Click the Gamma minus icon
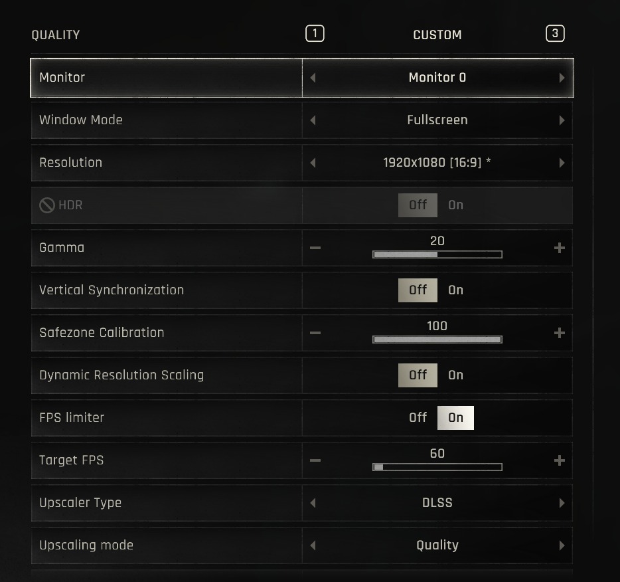This screenshot has width=620, height=582. 315,248
